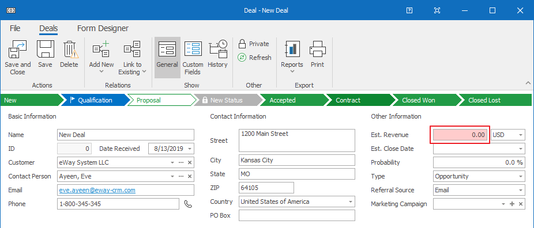
Task: Set the deal stage to Contract
Action: point(360,100)
